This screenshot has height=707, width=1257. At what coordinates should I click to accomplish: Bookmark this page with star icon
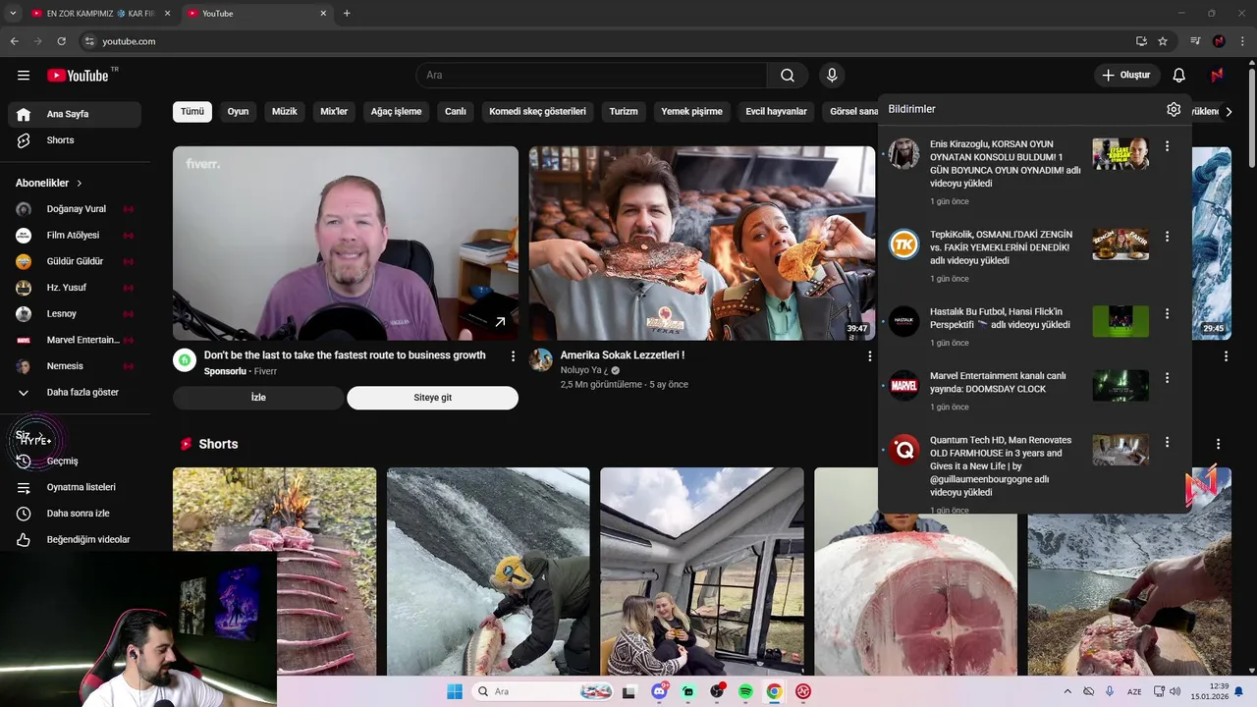[1163, 41]
